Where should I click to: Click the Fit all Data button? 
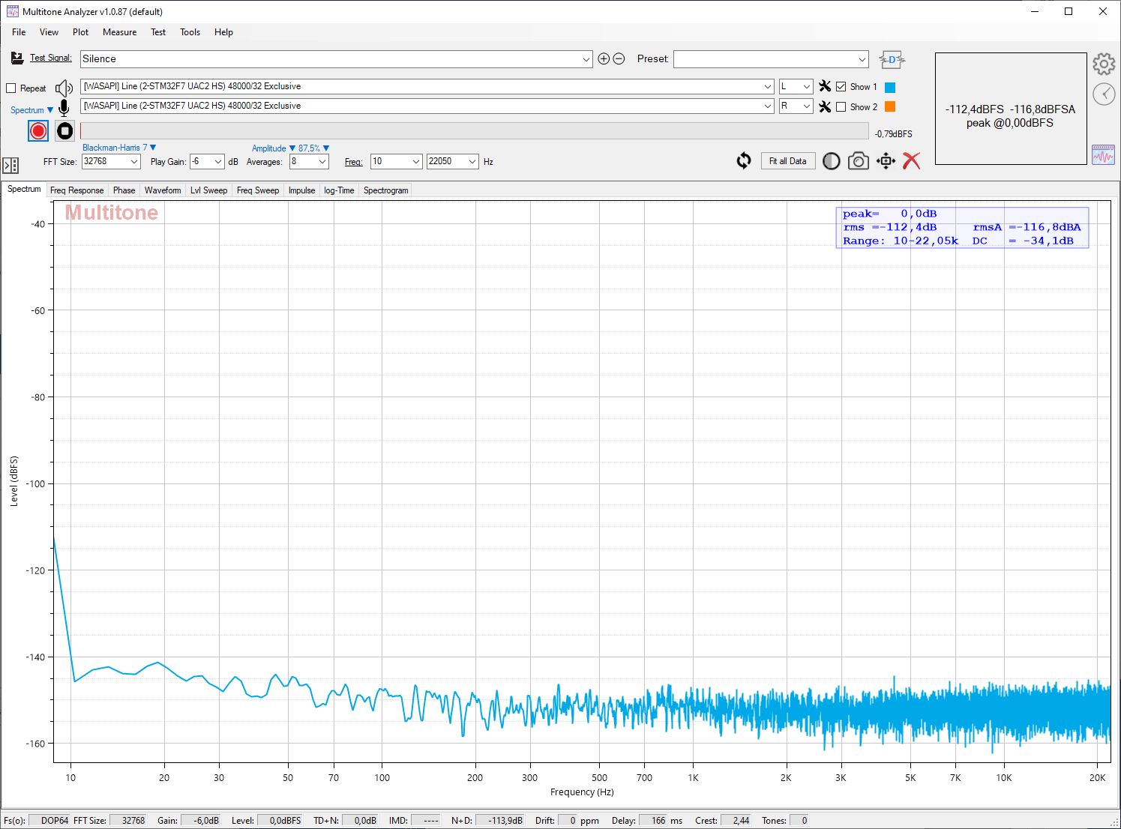click(788, 161)
